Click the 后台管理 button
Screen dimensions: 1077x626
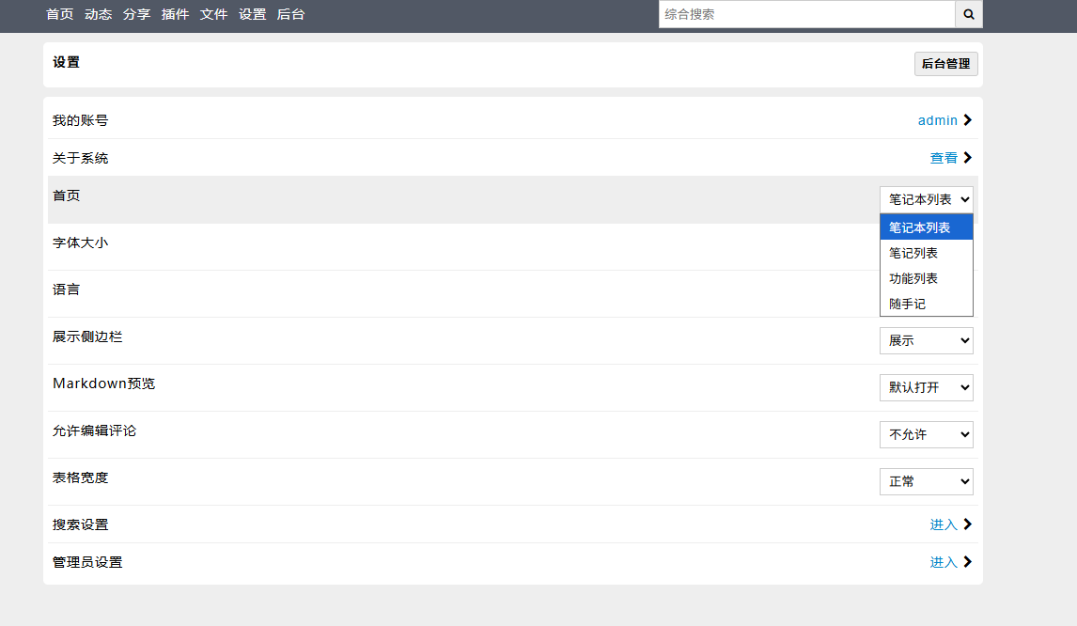click(945, 64)
